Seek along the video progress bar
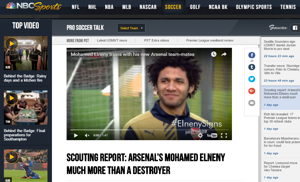This screenshot has height=182, width=300. [x=149, y=130]
